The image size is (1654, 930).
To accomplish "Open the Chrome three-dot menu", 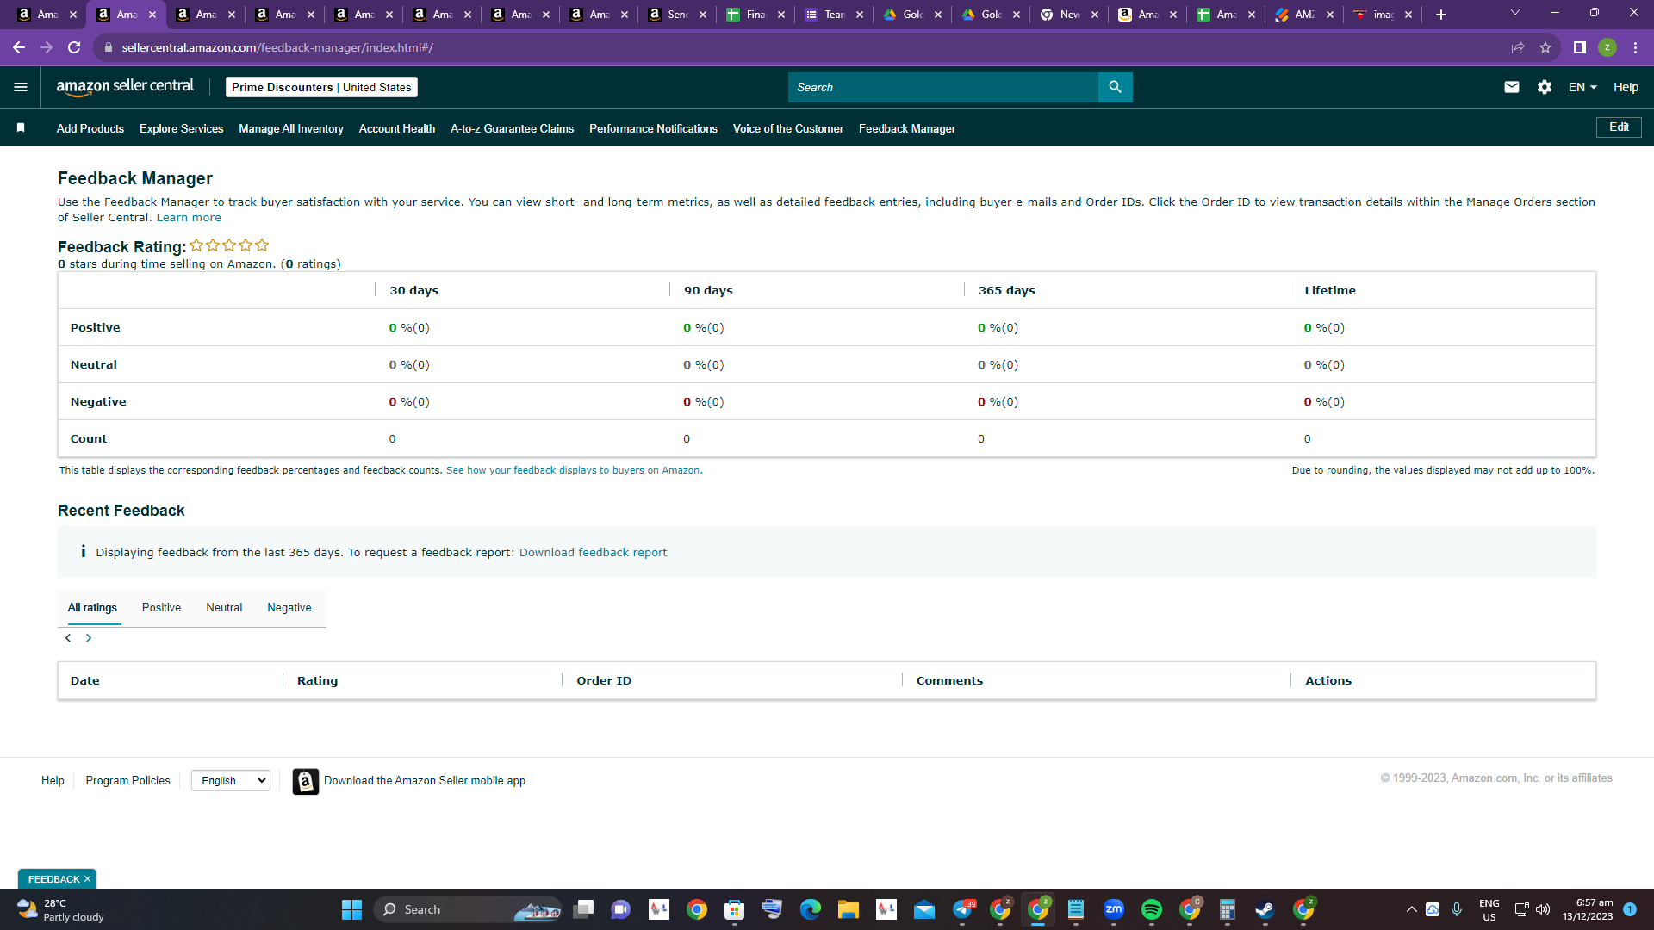I will coord(1635,47).
